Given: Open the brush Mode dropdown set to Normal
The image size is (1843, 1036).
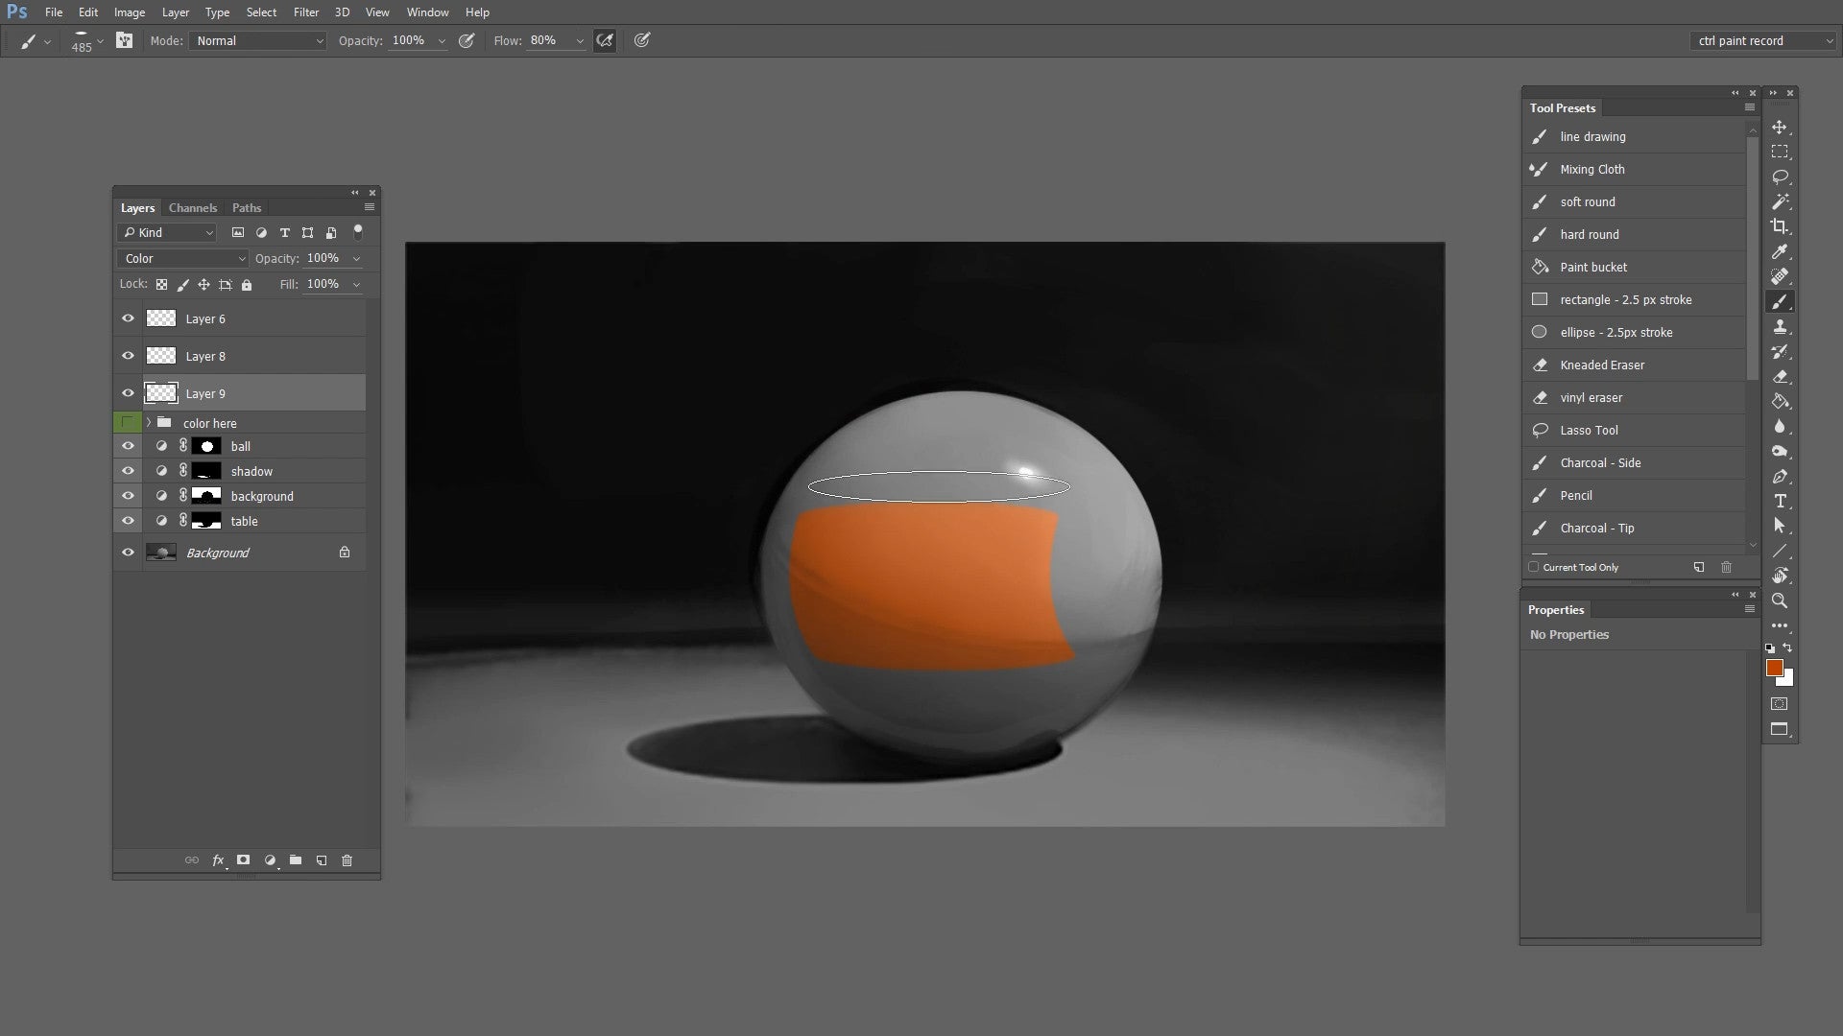Looking at the screenshot, I should pyautogui.click(x=257, y=40).
